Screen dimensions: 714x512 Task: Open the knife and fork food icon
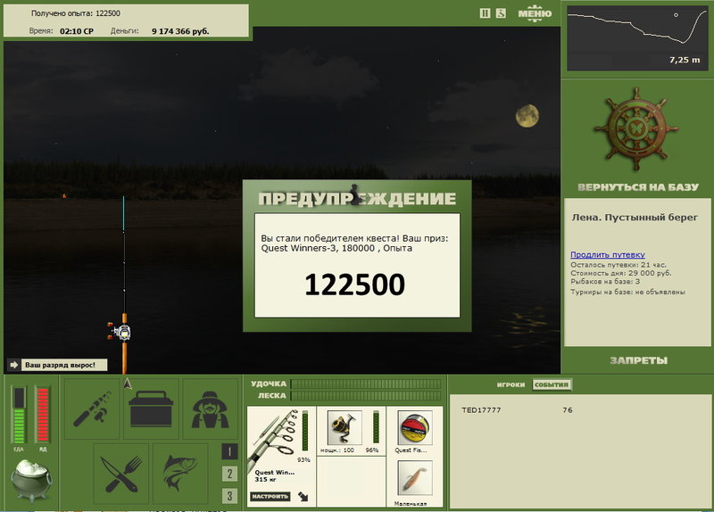pyautogui.click(x=121, y=474)
